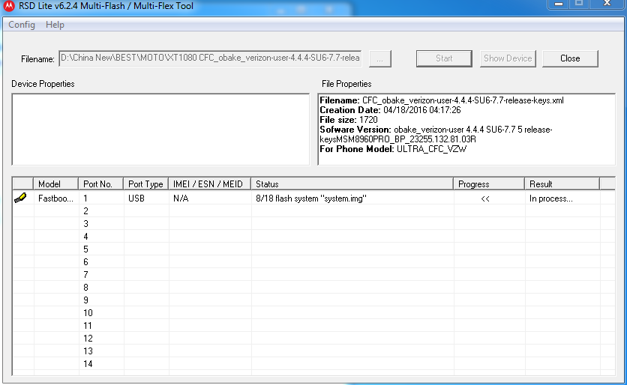This screenshot has height=385, width=627.
Task: Click the Result column header
Action: click(561, 184)
